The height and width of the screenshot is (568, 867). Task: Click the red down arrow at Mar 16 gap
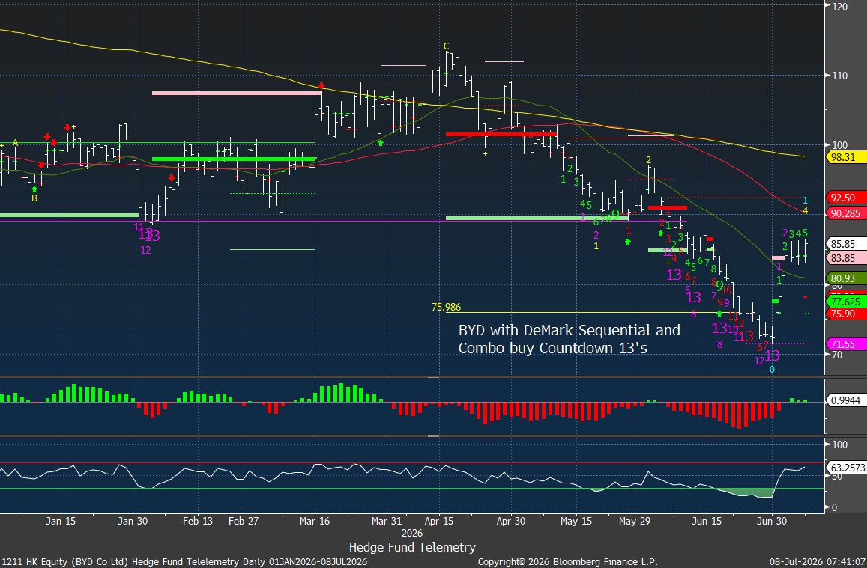[x=321, y=86]
